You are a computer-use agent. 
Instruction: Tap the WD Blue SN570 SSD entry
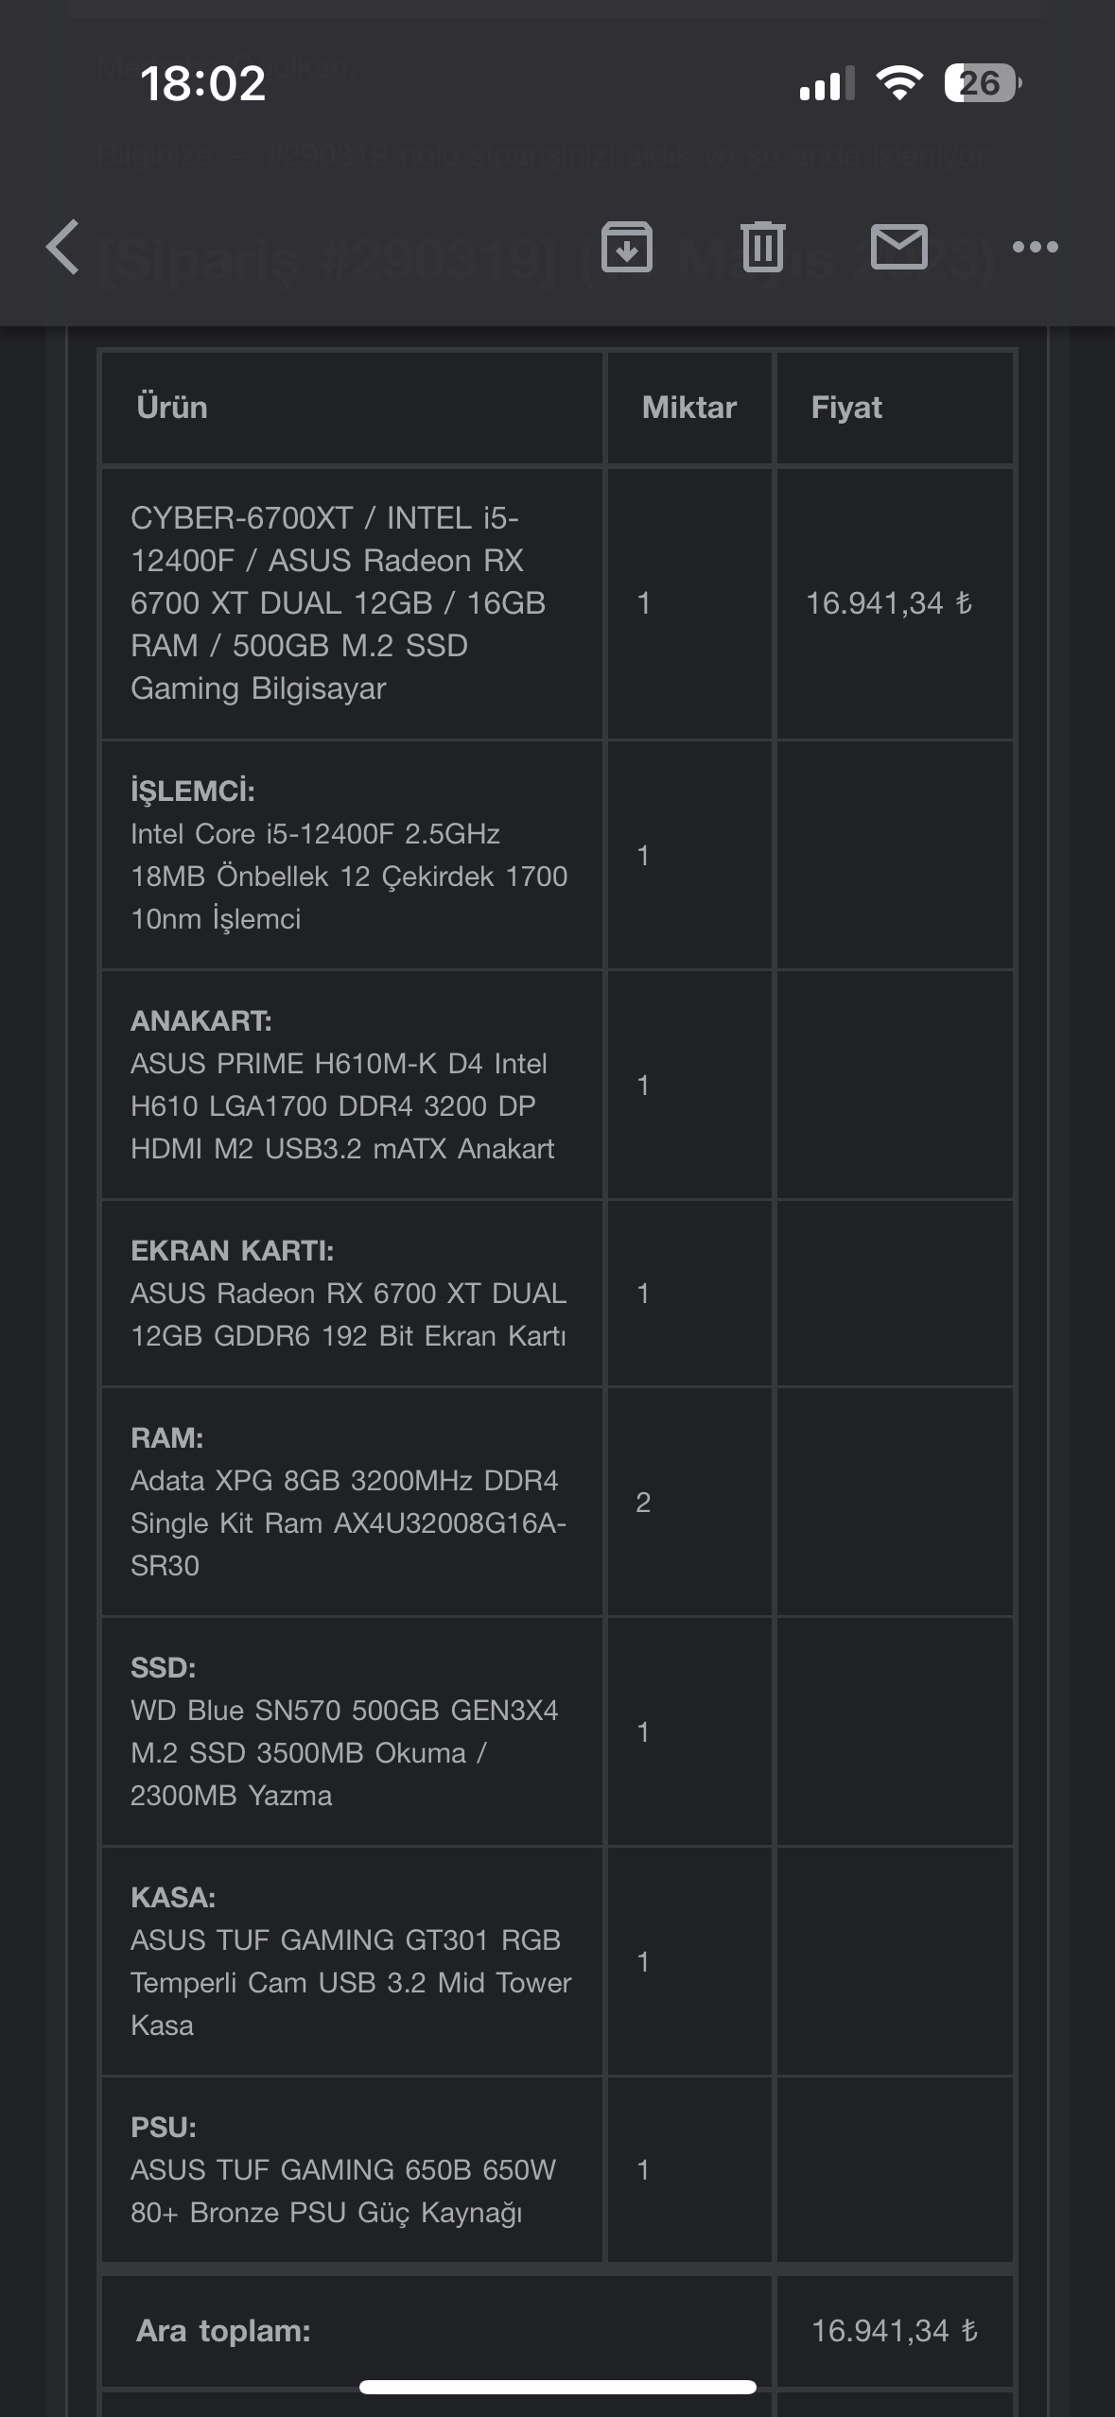pos(344,1731)
